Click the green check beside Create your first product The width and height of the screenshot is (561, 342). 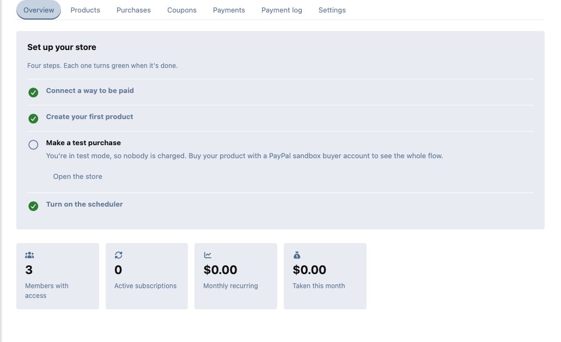click(x=33, y=119)
